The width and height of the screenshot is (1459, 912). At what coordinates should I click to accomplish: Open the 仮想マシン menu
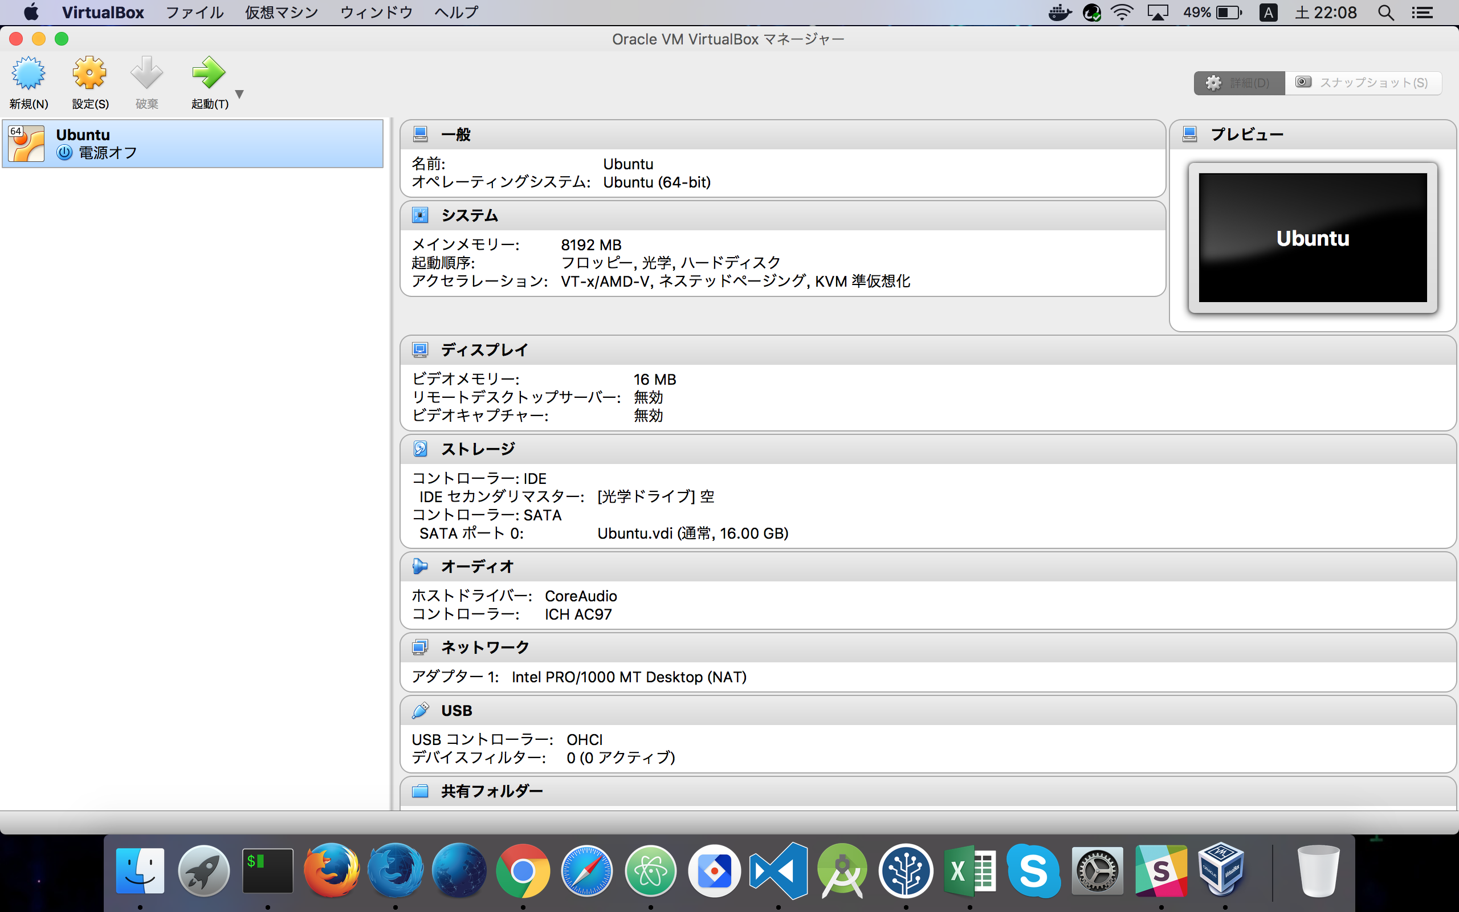281,12
